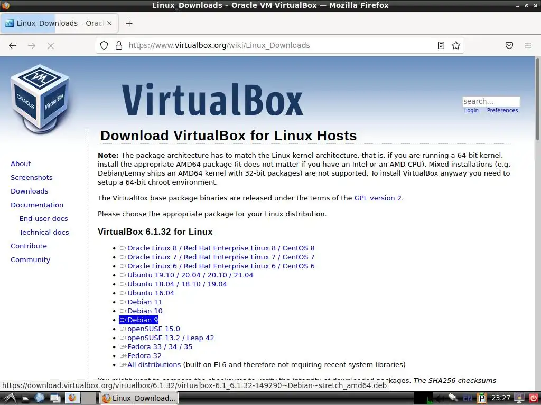Click the volume speaker tray icon
The image size is (541, 405).
[x=440, y=398]
